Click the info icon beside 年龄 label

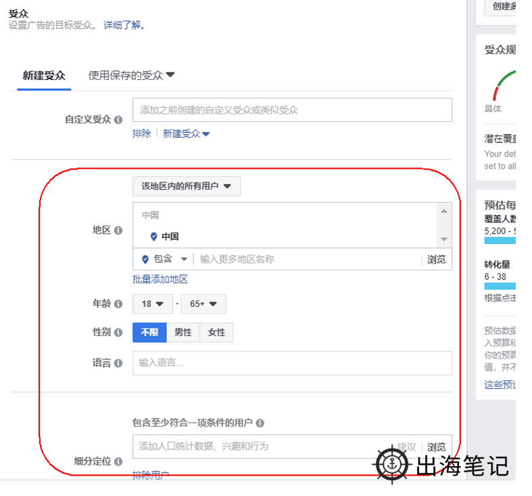coord(118,304)
